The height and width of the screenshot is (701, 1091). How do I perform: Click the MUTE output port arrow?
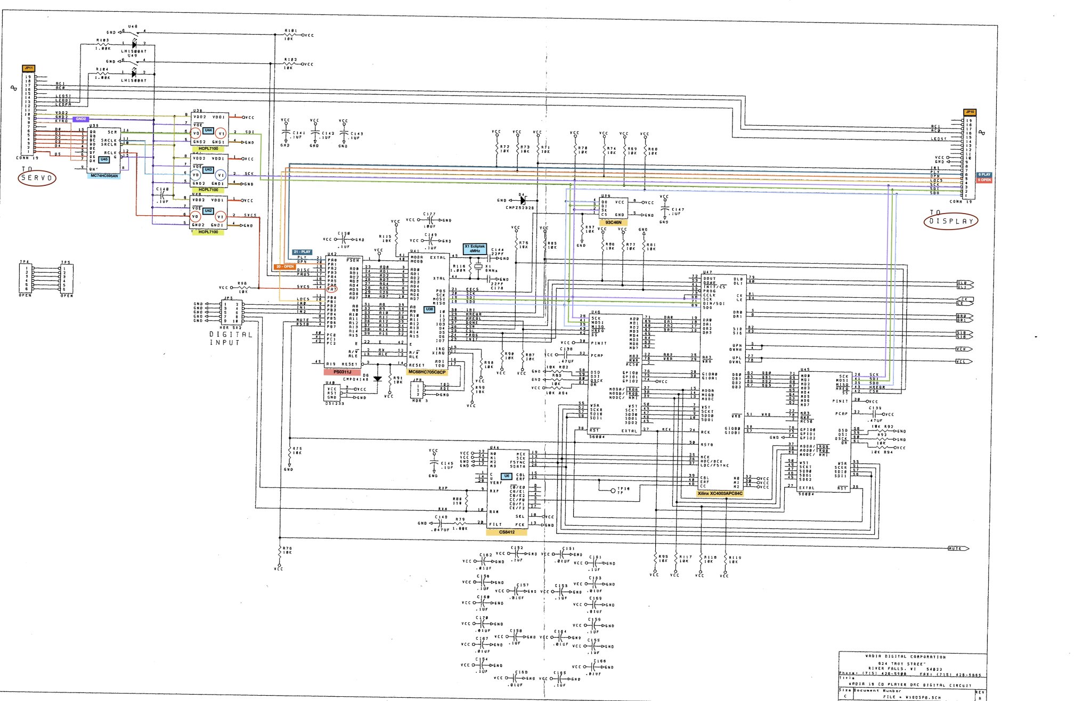pyautogui.click(x=958, y=549)
